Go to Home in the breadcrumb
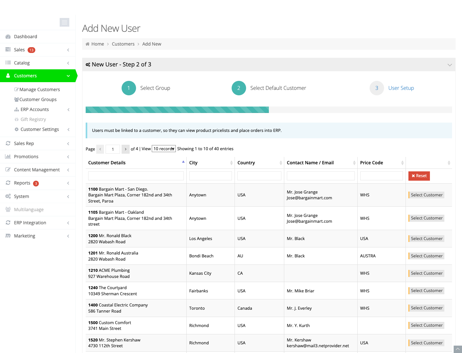Screen dimensions: 462x353 coord(98,44)
